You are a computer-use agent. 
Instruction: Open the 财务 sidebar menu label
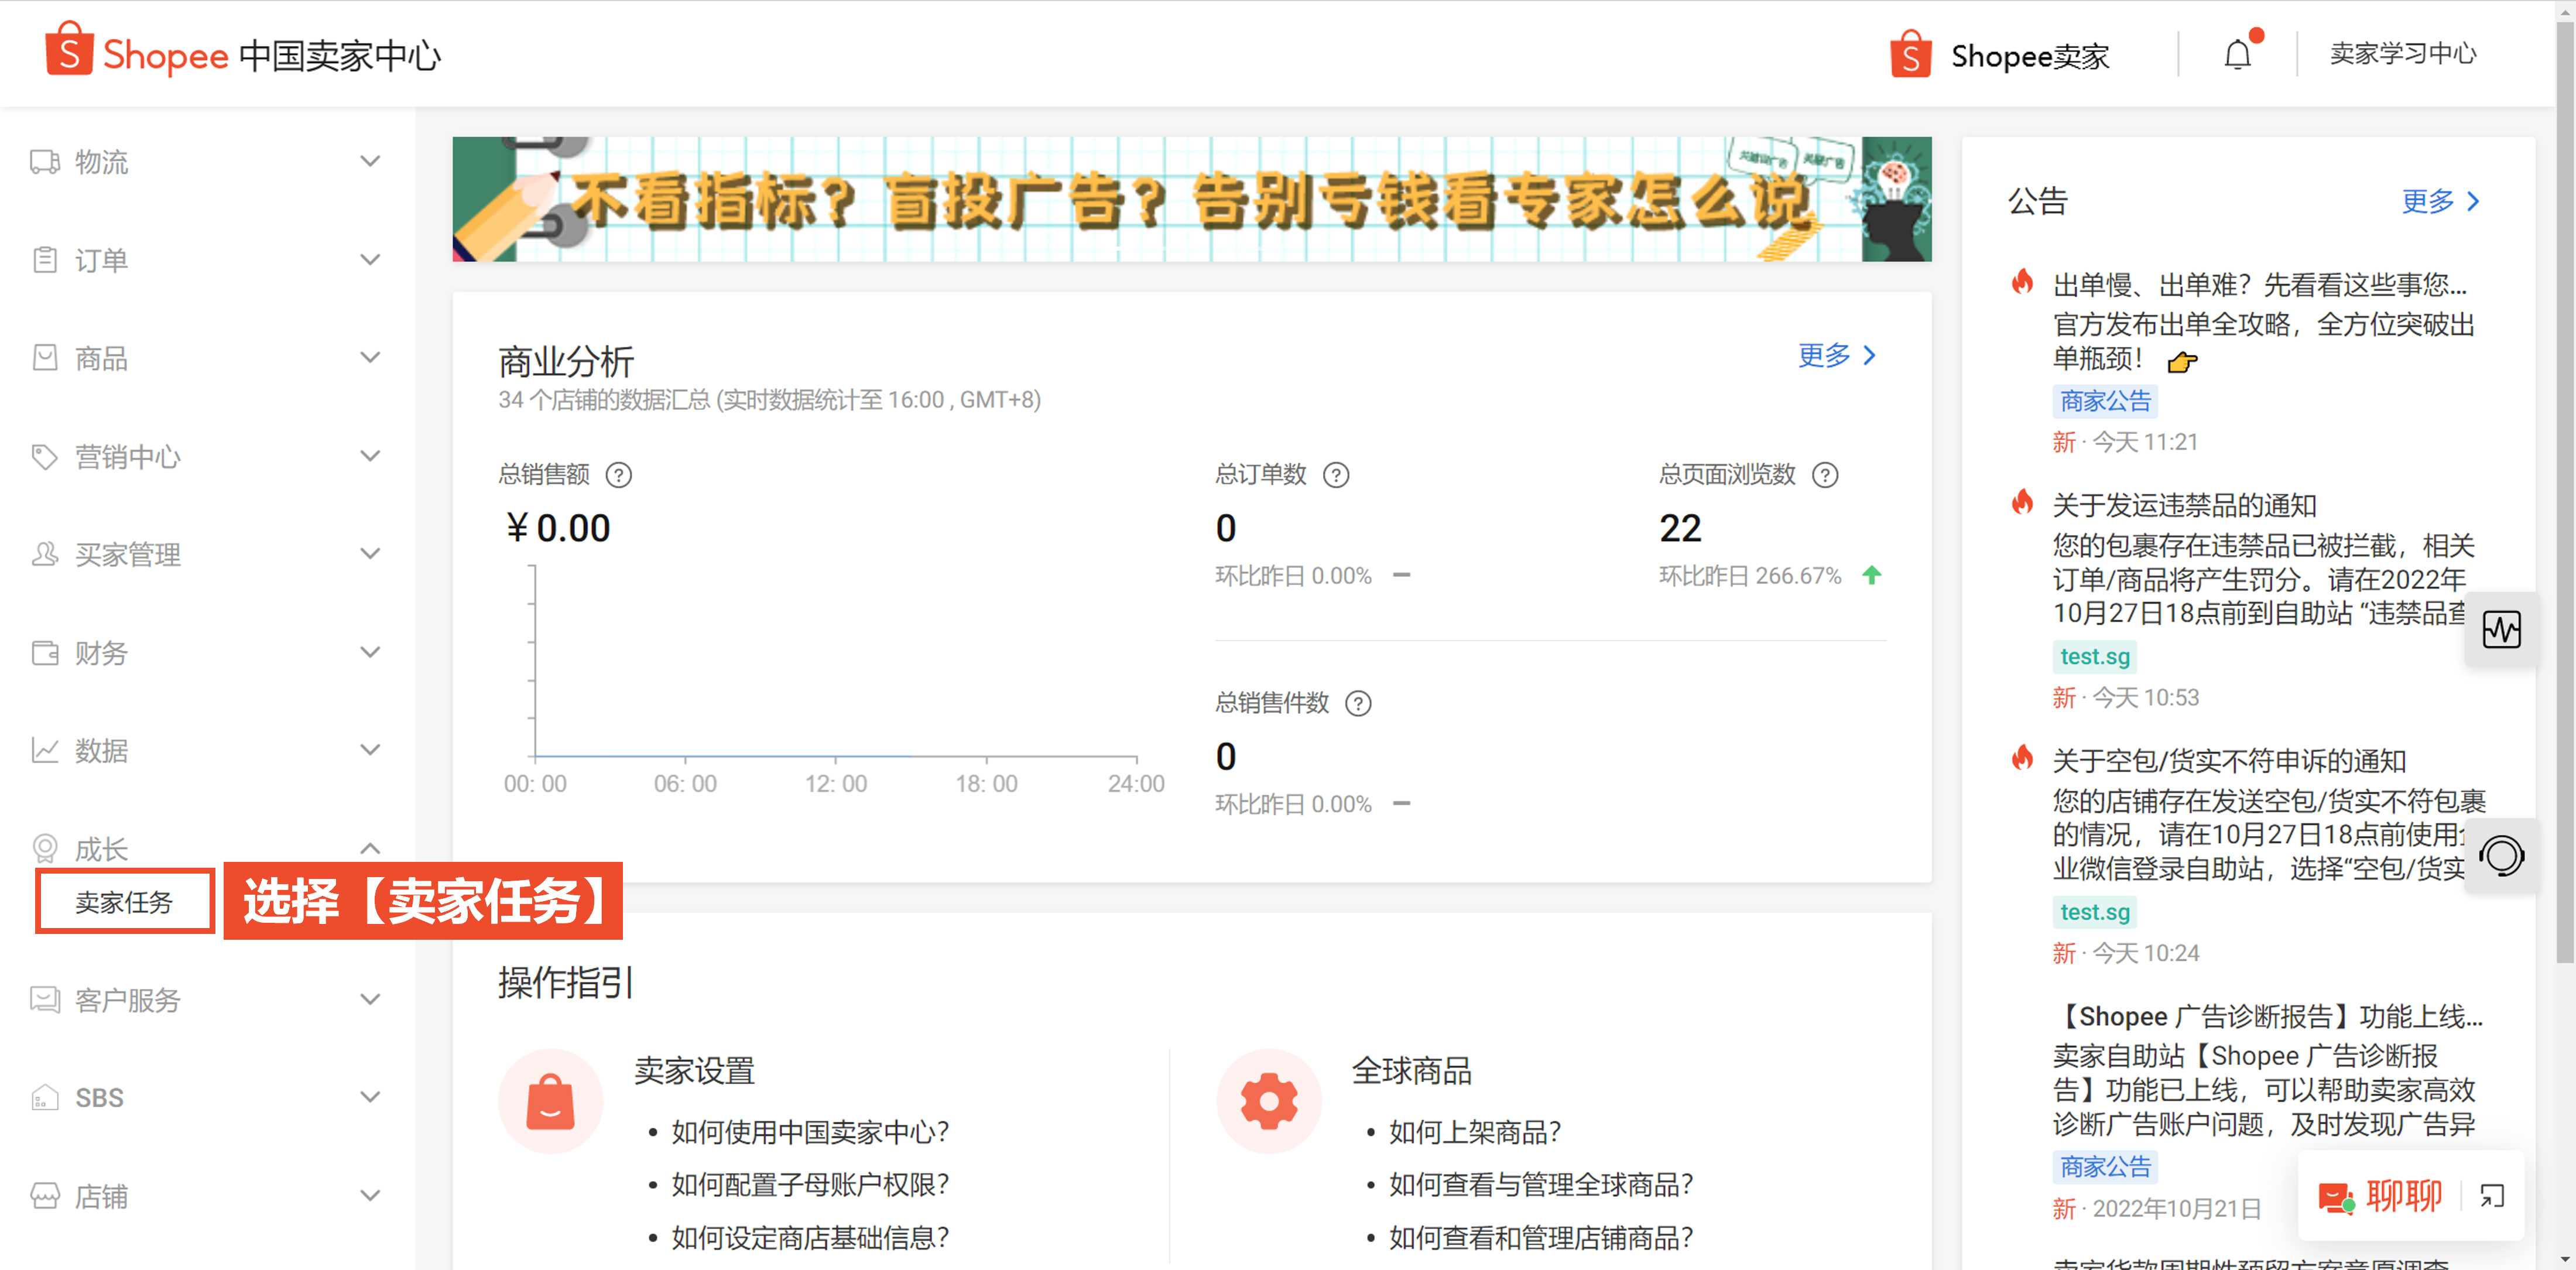101,652
